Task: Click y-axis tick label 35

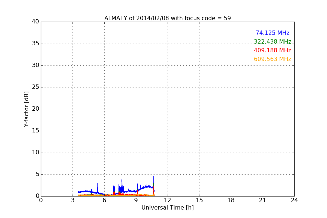Action: pyautogui.click(x=35, y=44)
